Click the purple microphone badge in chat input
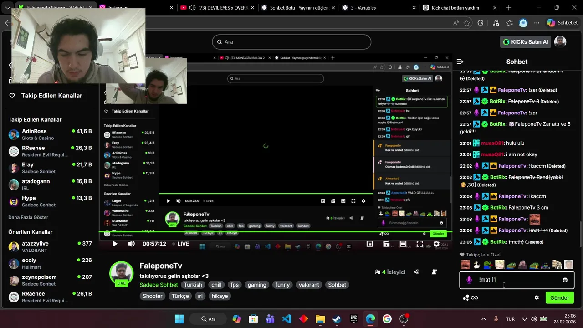This screenshot has width=583, height=328. pyautogui.click(x=469, y=280)
